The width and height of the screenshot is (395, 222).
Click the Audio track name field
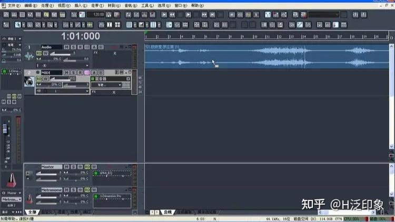[52, 47]
